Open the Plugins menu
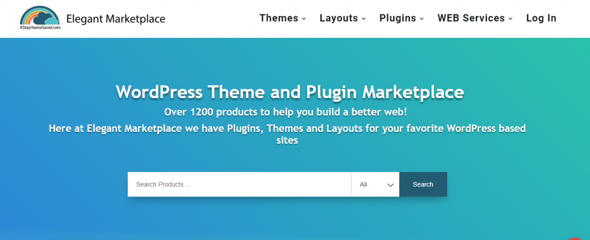The height and width of the screenshot is (240, 590). [398, 18]
